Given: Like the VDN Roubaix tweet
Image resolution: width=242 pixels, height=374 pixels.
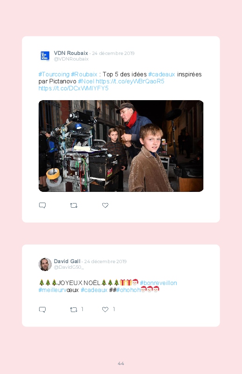Looking at the screenshot, I should tap(105, 205).
